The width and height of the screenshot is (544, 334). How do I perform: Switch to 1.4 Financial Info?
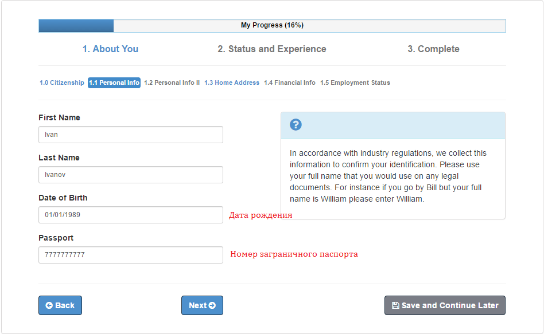tap(290, 83)
